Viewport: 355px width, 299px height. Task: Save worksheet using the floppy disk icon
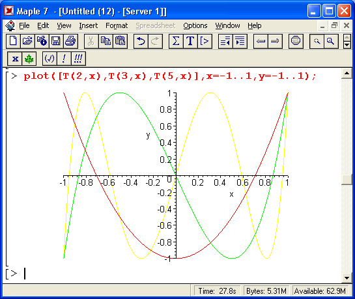(x=56, y=41)
